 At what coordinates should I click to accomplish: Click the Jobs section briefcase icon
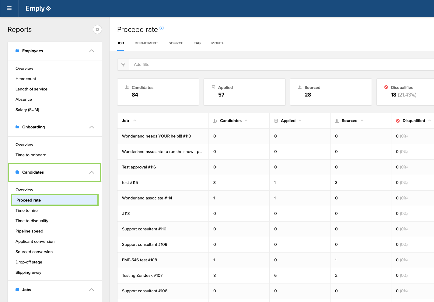(x=17, y=290)
